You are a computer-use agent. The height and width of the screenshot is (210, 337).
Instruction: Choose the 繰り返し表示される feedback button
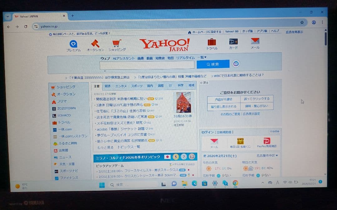coord(224,106)
